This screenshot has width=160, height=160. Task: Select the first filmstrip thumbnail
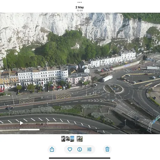(x=63, y=139)
